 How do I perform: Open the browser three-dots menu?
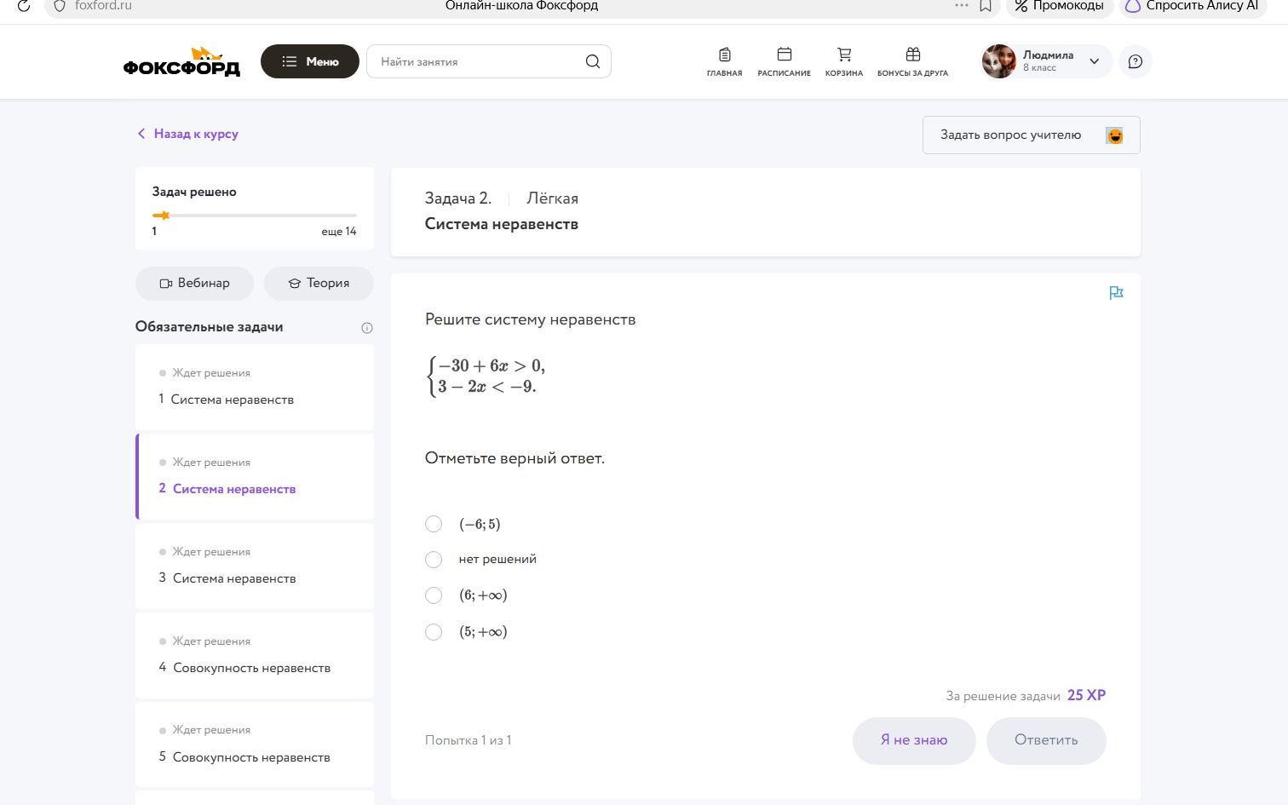pos(962,5)
